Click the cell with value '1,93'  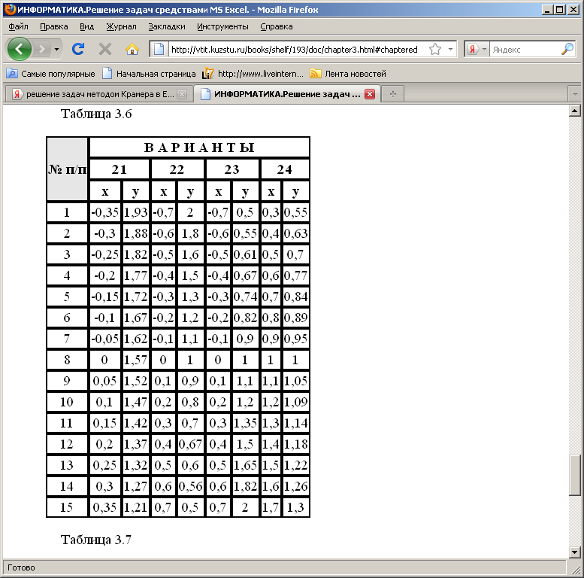(x=136, y=212)
